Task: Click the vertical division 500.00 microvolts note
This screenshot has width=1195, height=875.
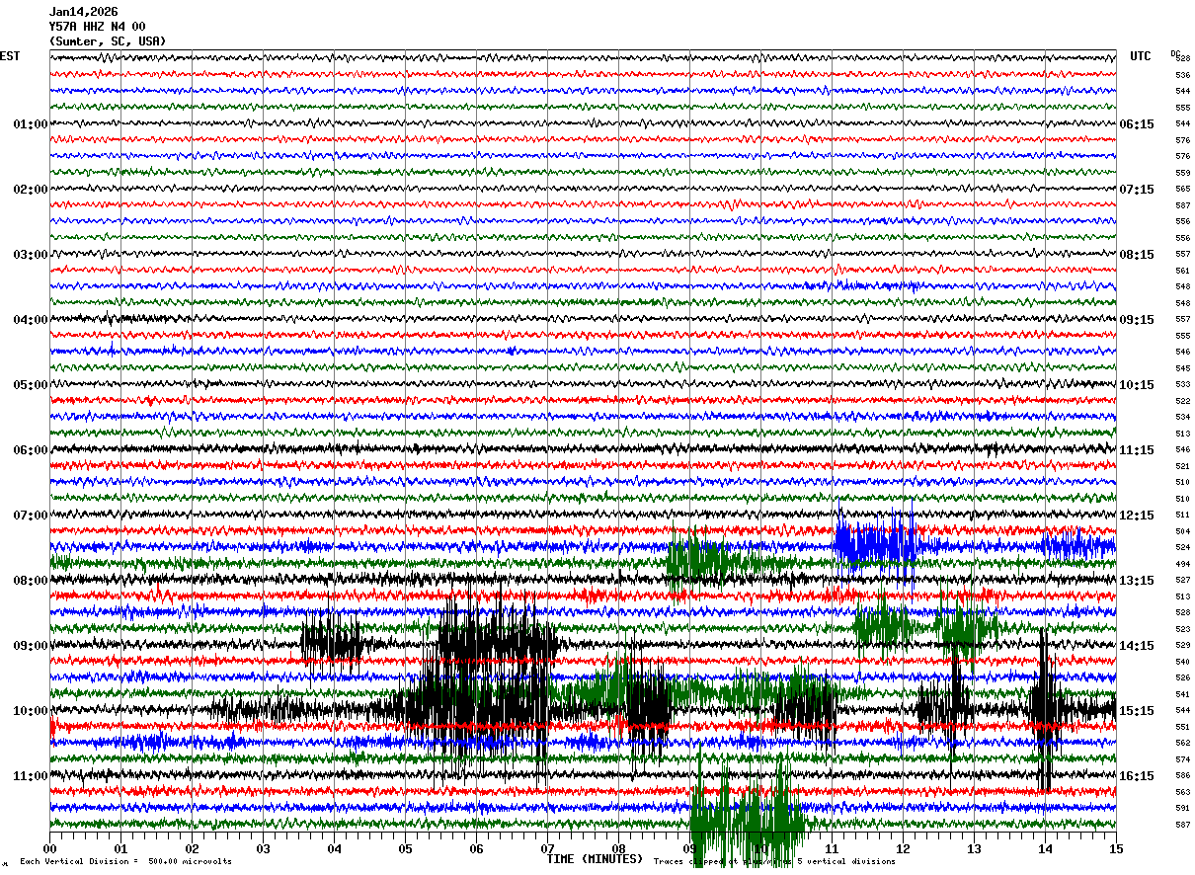Action: tap(126, 862)
